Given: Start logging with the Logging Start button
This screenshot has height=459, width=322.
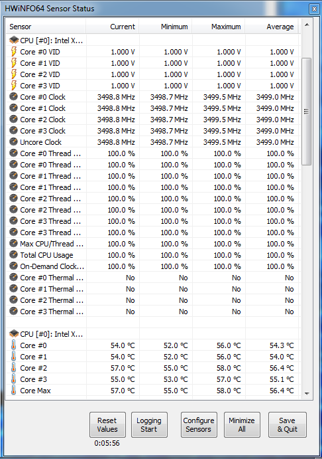Looking at the screenshot, I should (149, 424).
